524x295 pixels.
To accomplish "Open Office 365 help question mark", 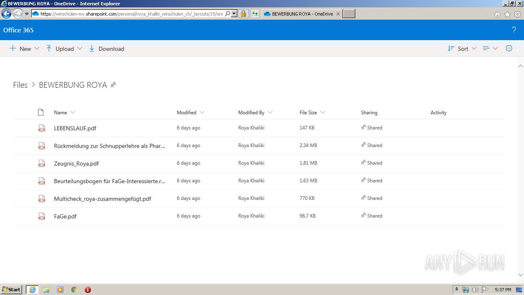I will point(514,30).
